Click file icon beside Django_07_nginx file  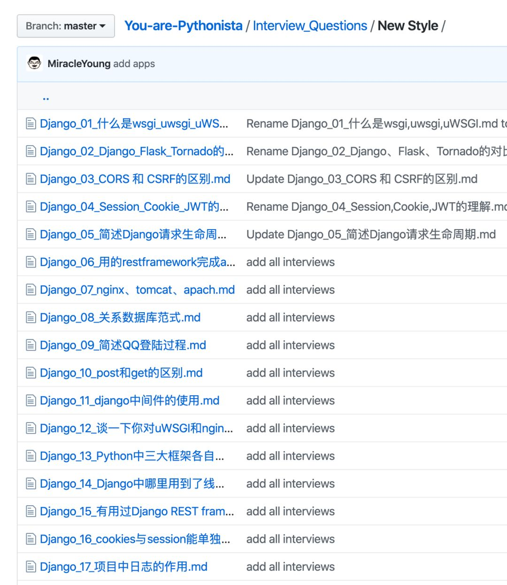coord(31,290)
